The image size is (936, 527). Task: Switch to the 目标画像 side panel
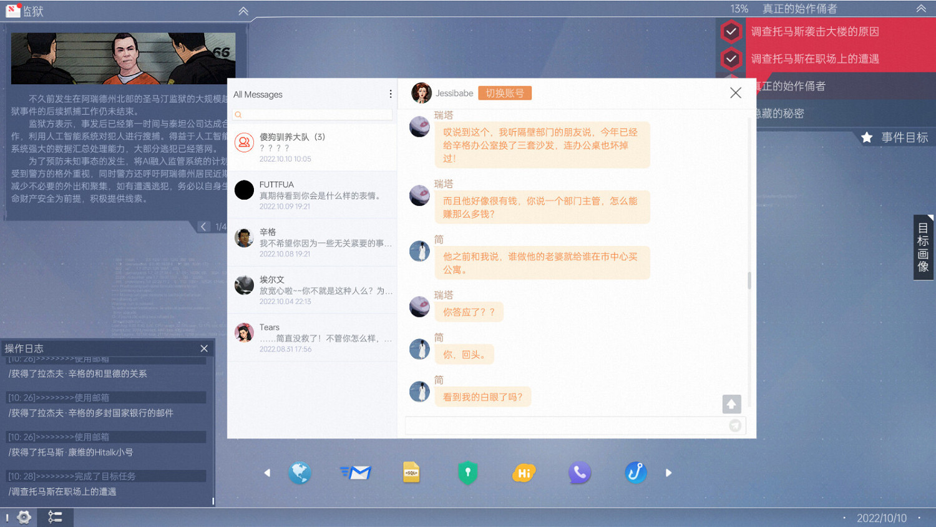coord(923,247)
